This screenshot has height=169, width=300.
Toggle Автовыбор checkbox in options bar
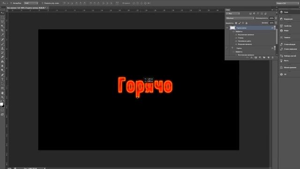click(11, 3)
